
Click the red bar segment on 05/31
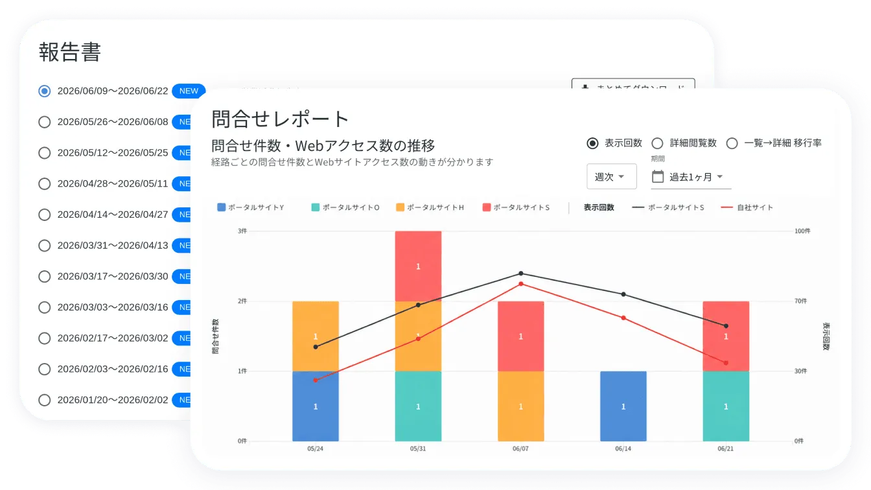(x=418, y=266)
